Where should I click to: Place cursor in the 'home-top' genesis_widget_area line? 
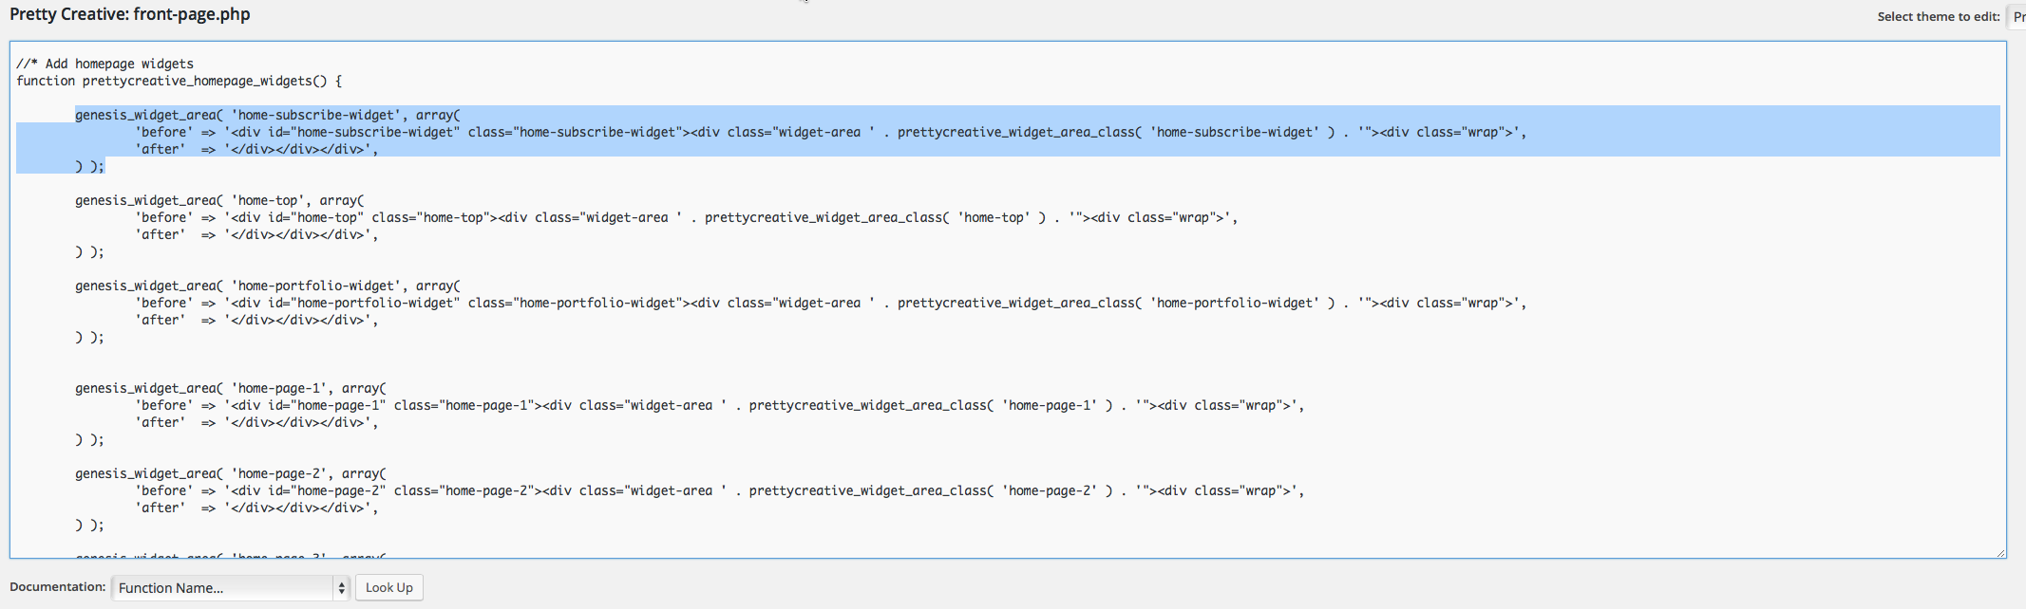pyautogui.click(x=219, y=200)
